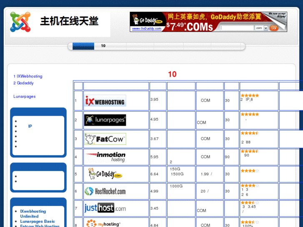Viewport: 303px width, 227px height.
Task: Open the IXwebhosting Unlimited sidebar link
Action: (x=33, y=214)
